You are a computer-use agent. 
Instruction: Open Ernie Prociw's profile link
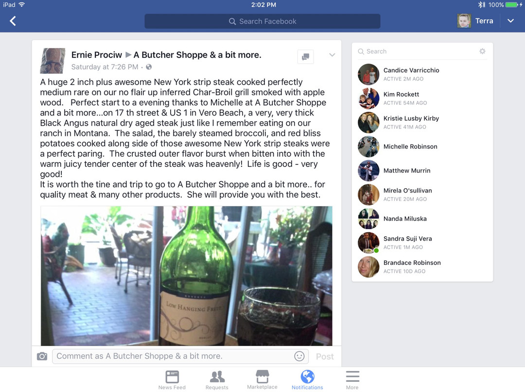click(96, 55)
